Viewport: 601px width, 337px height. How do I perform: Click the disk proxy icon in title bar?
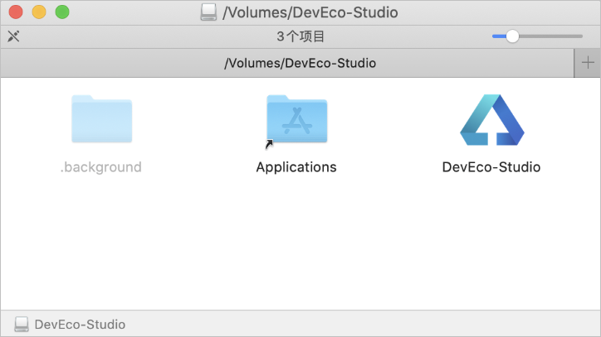tap(209, 12)
